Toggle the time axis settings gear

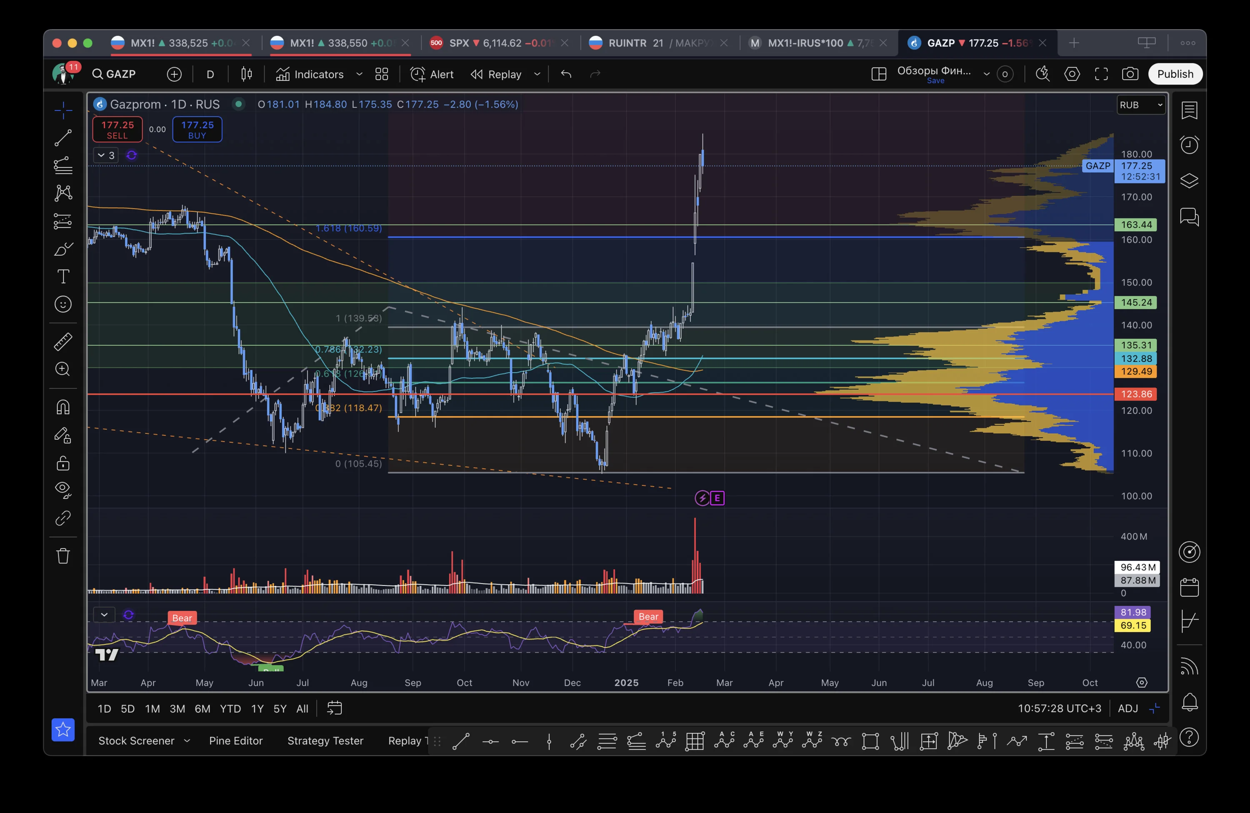click(1142, 682)
